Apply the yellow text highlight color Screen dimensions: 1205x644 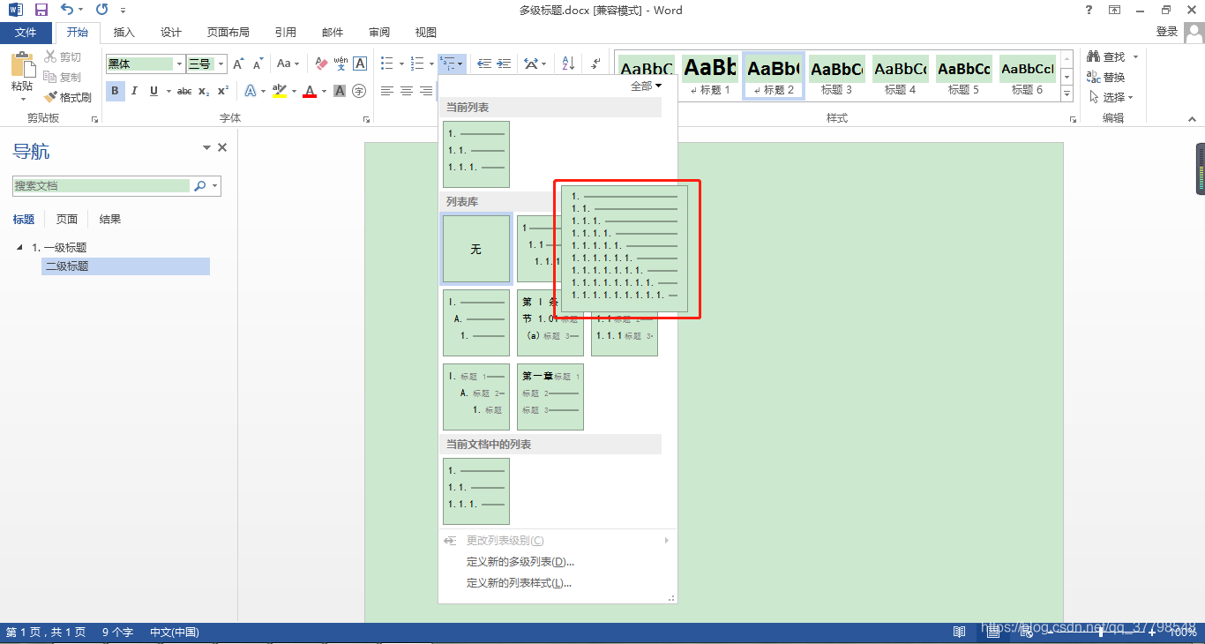click(280, 91)
